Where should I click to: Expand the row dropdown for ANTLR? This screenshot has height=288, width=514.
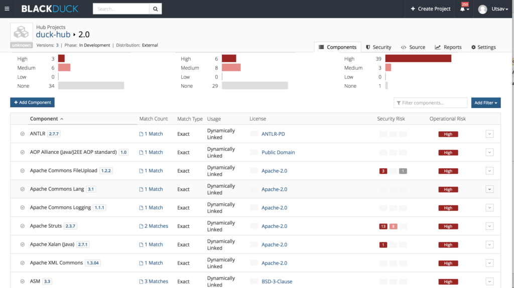489,134
